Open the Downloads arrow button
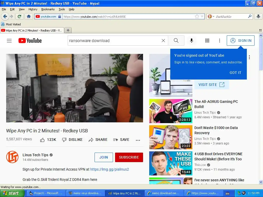Viewport: 263px width, 197px height. (x=258, y=16)
